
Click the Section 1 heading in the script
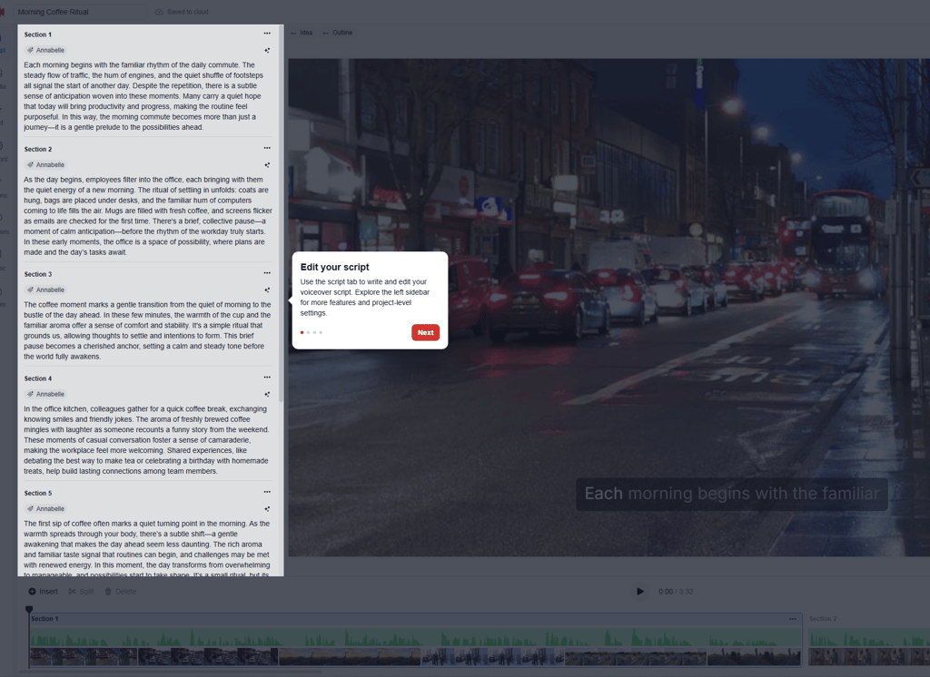(x=38, y=34)
